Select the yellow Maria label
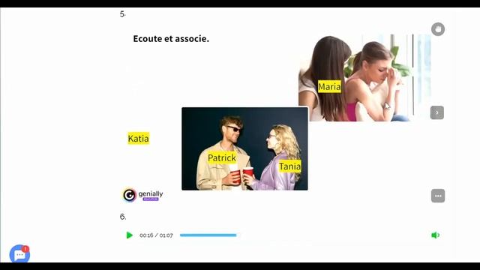 click(x=329, y=87)
